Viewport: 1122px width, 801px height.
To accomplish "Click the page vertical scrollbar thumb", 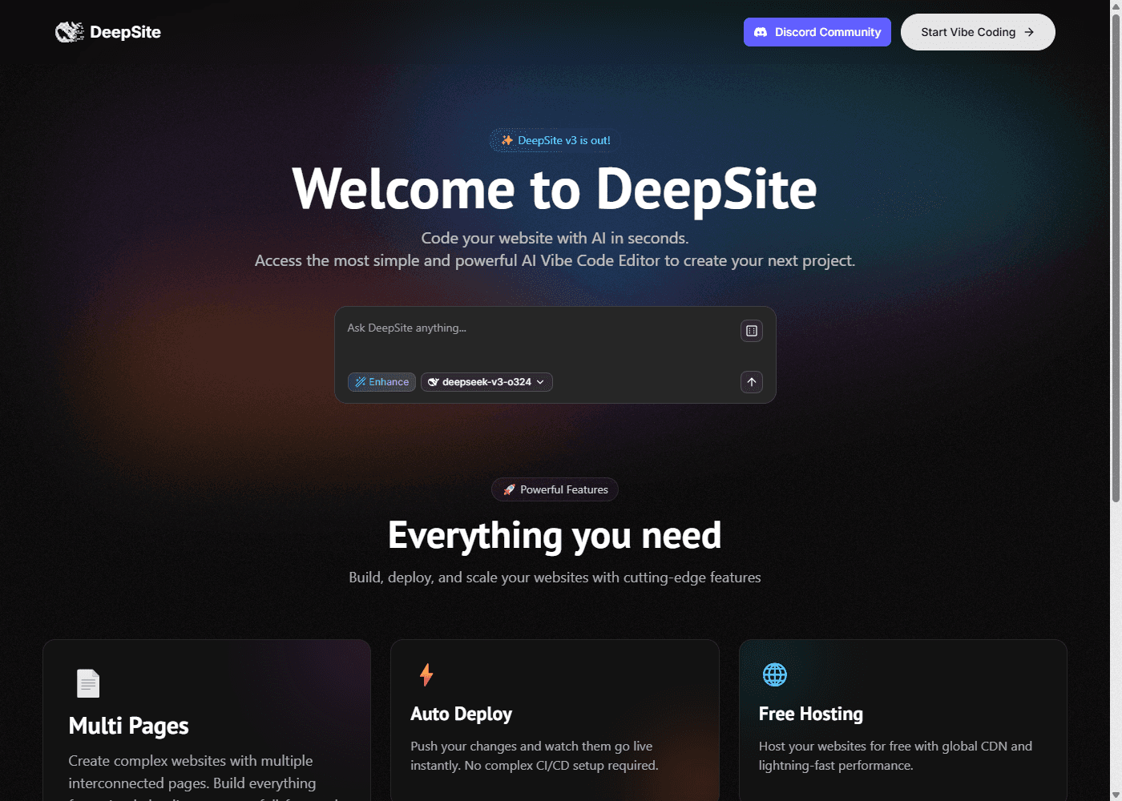I will pyautogui.click(x=1116, y=258).
